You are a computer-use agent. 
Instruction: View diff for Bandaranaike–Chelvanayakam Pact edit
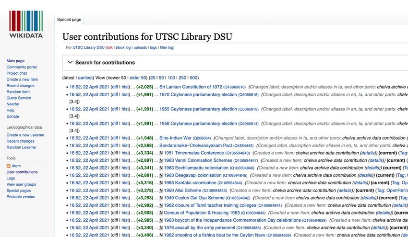pos(114,146)
